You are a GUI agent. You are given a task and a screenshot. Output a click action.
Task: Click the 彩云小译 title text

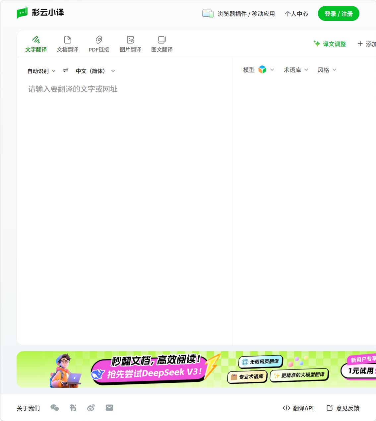tap(48, 13)
